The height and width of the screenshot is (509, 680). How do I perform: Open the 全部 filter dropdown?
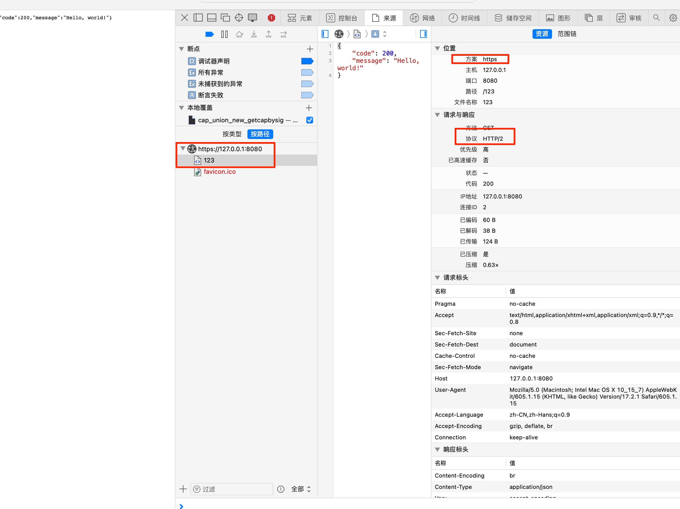301,489
